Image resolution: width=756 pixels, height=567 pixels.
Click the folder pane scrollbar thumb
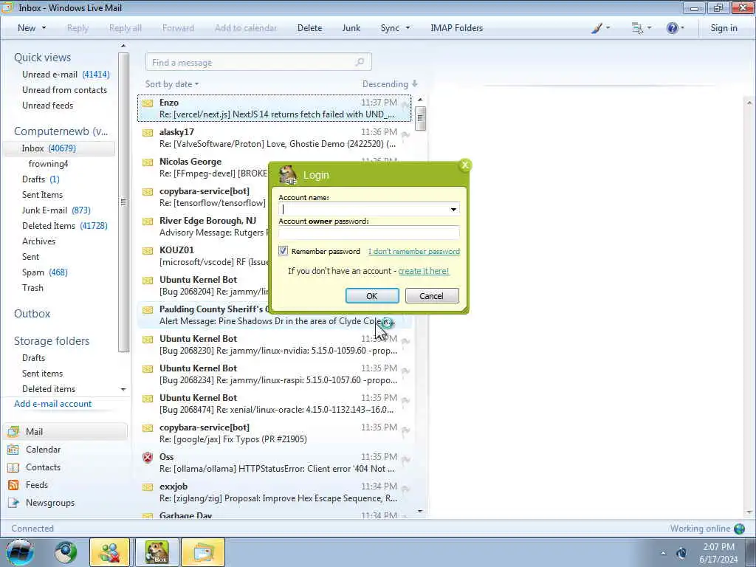pyautogui.click(x=123, y=202)
